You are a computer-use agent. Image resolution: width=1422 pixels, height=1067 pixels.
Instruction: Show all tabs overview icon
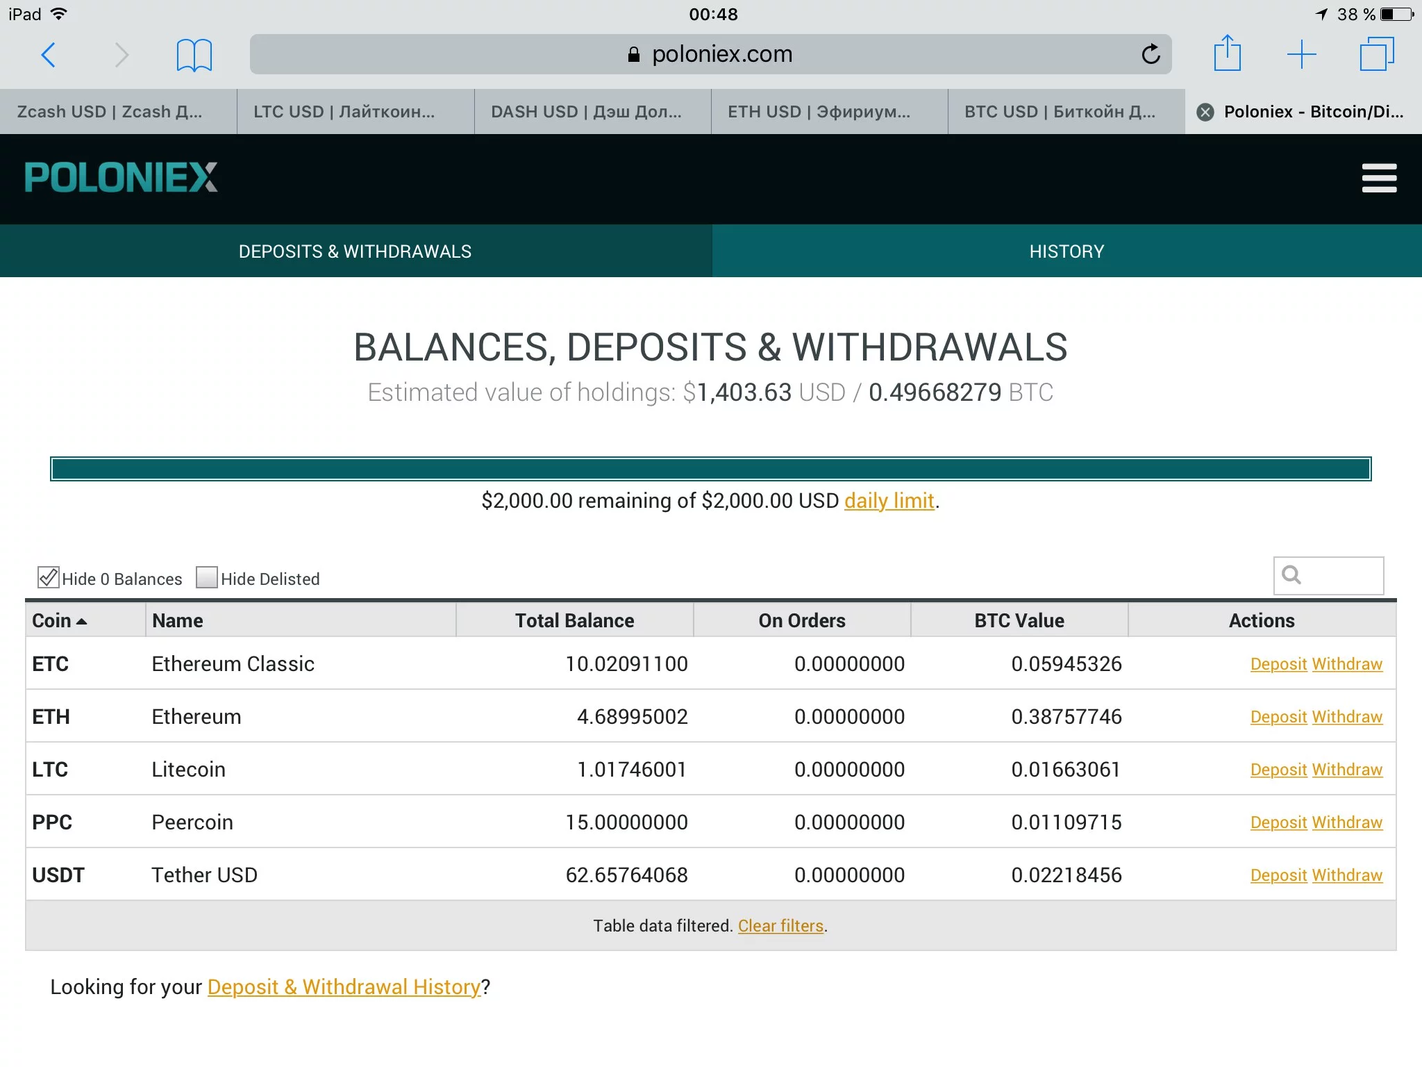click(x=1376, y=53)
